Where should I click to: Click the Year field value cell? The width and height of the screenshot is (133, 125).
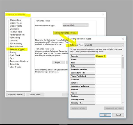tap(108, 63)
